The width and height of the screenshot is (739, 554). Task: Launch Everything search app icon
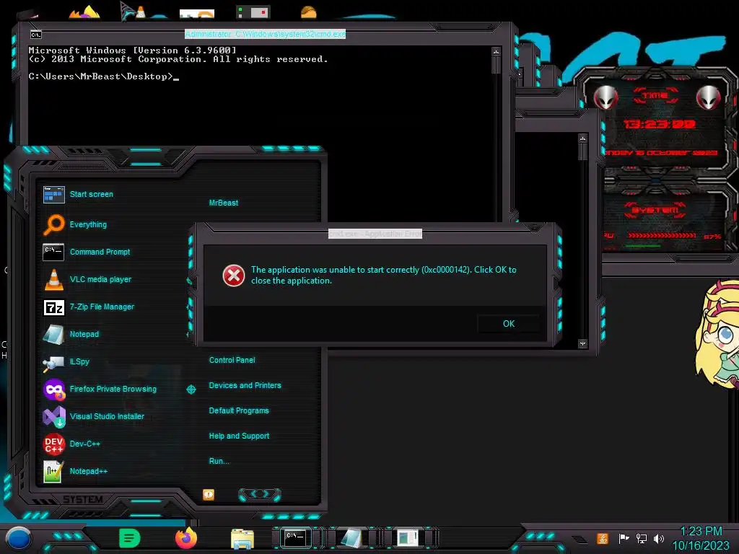click(53, 224)
